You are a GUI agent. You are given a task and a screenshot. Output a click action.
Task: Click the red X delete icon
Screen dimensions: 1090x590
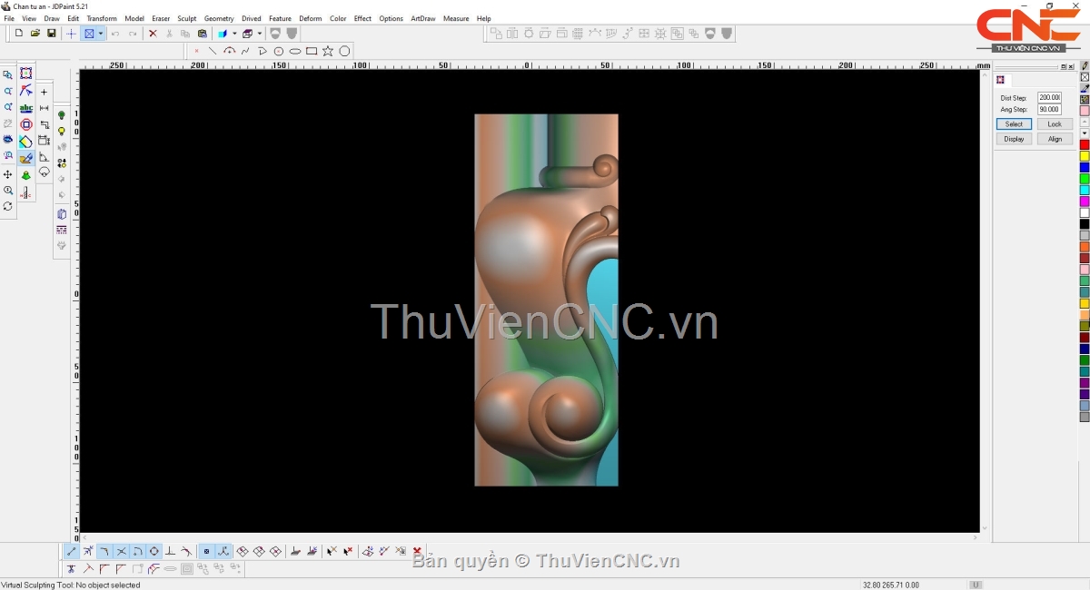[x=153, y=34]
